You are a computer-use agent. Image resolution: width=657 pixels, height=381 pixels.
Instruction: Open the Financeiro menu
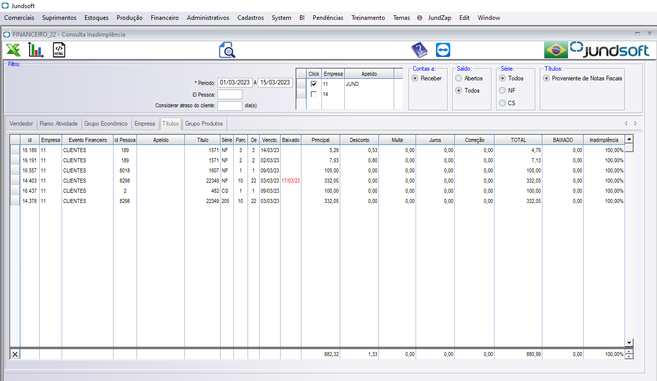click(x=165, y=18)
